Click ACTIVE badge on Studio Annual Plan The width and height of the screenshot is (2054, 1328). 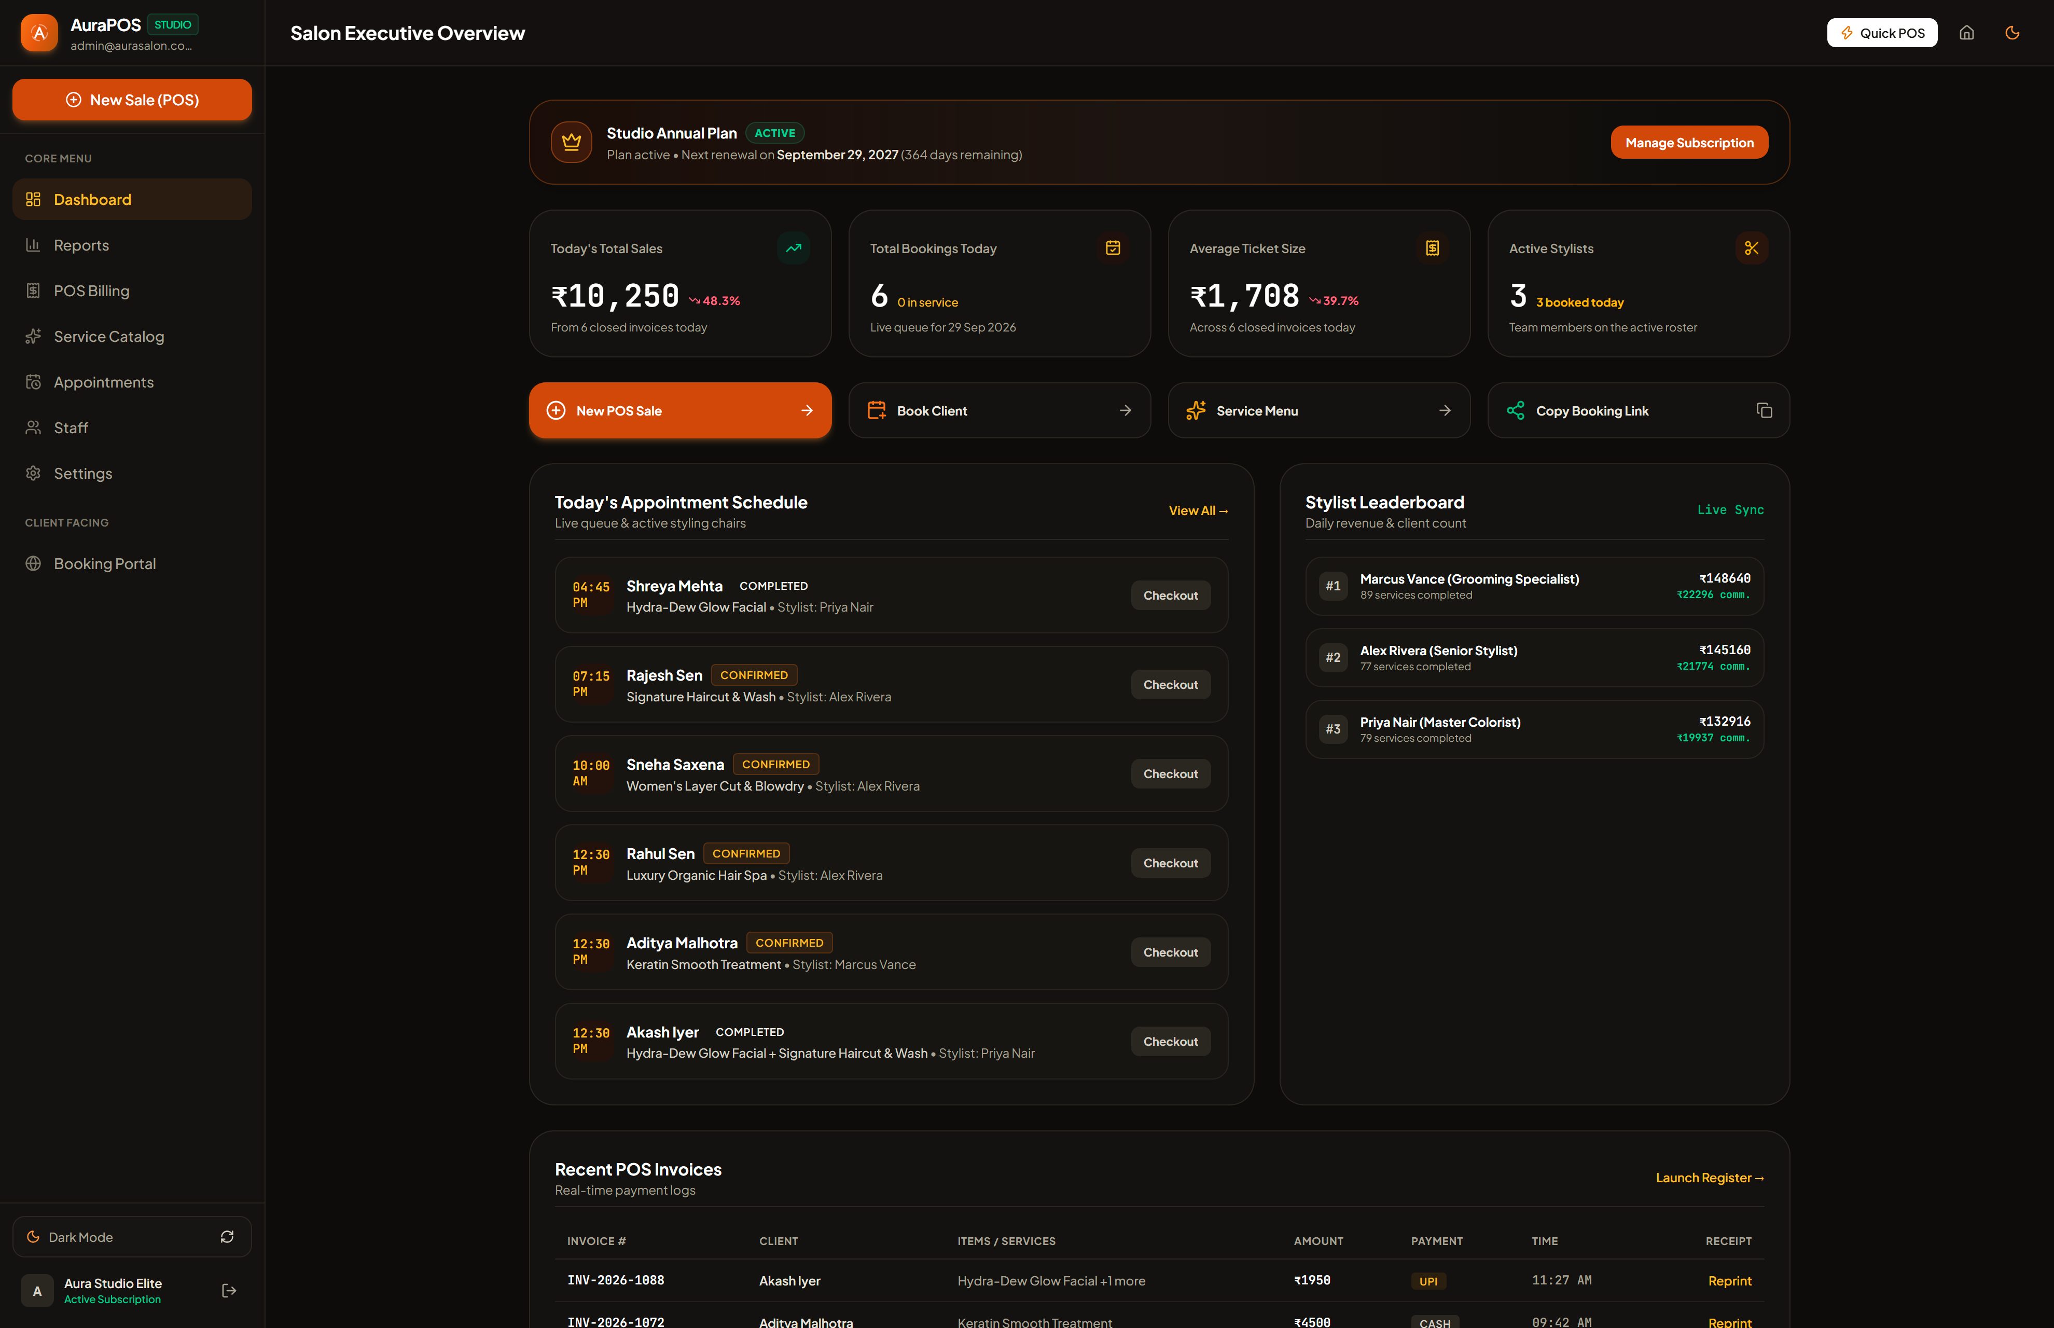point(774,133)
